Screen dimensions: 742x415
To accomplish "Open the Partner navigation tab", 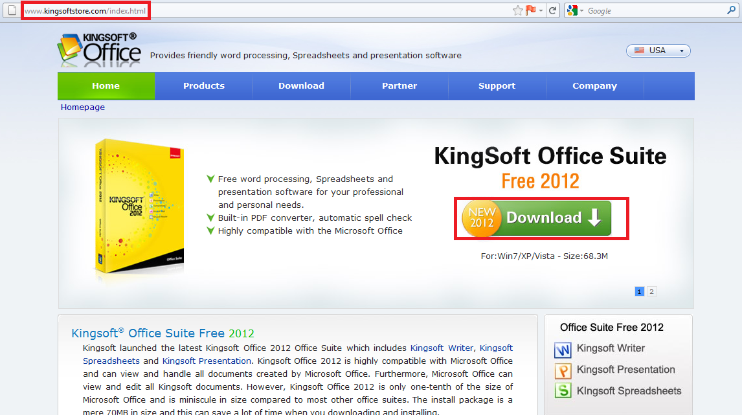I will 399,85.
